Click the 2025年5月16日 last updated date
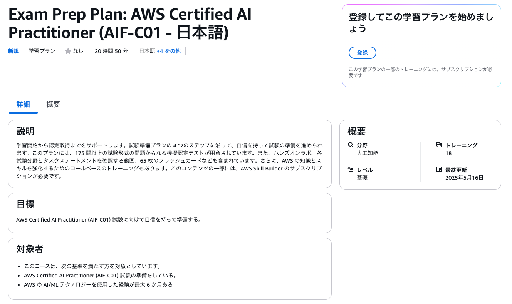 (464, 178)
